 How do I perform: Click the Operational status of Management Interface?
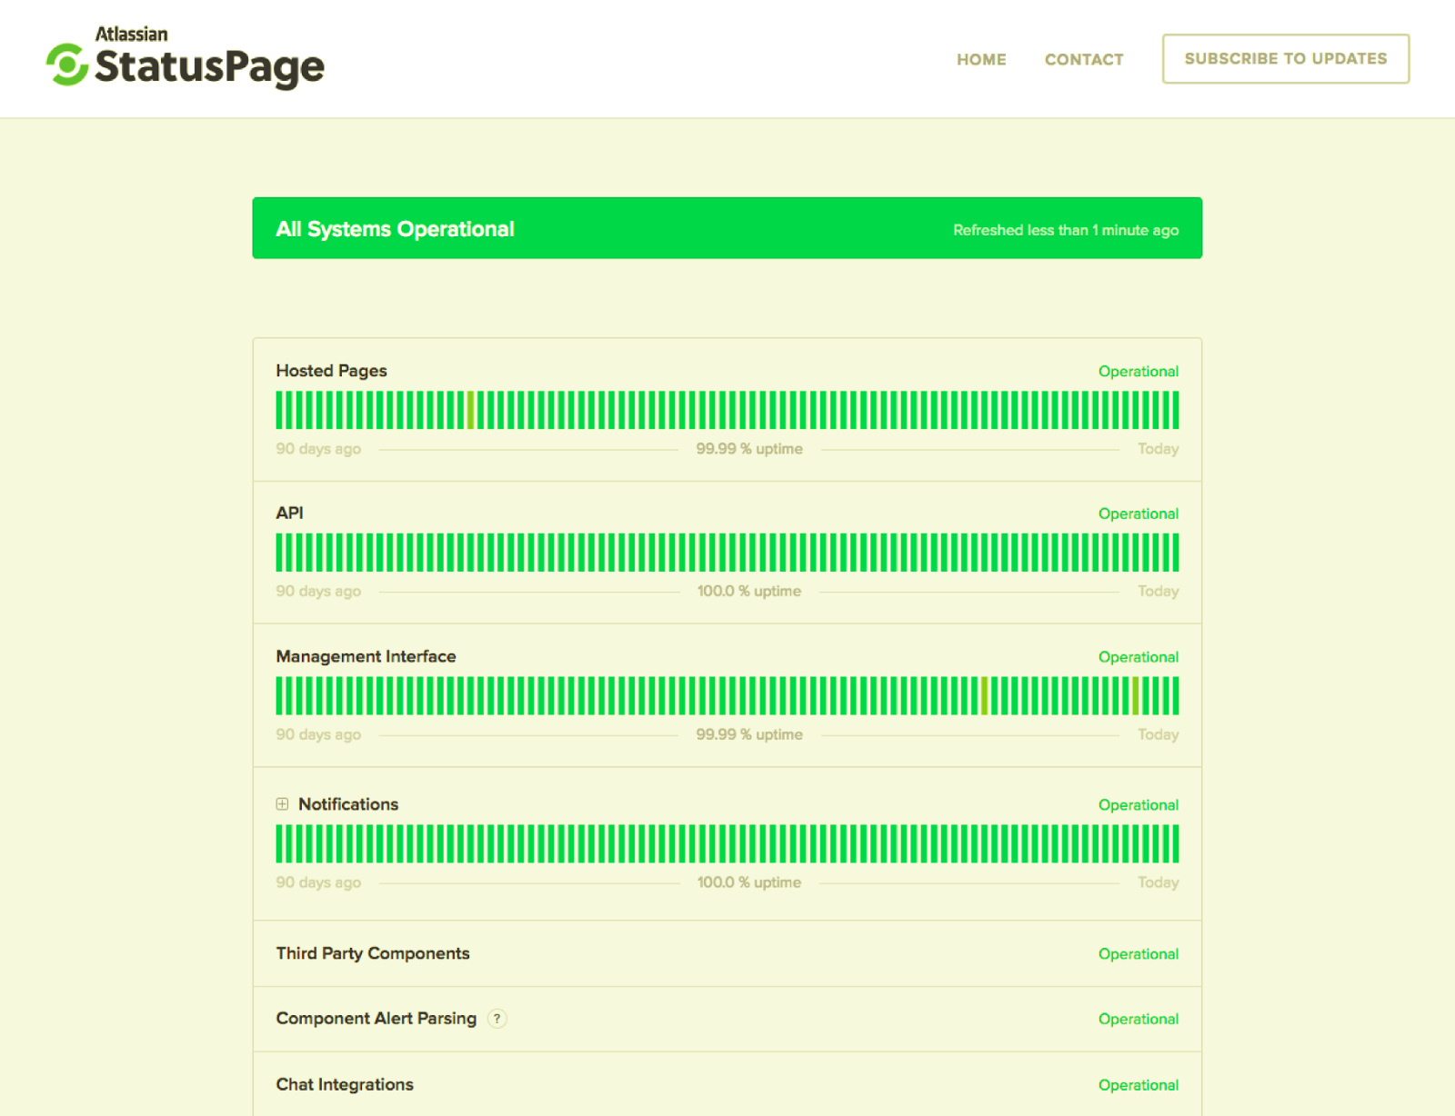click(x=1138, y=657)
